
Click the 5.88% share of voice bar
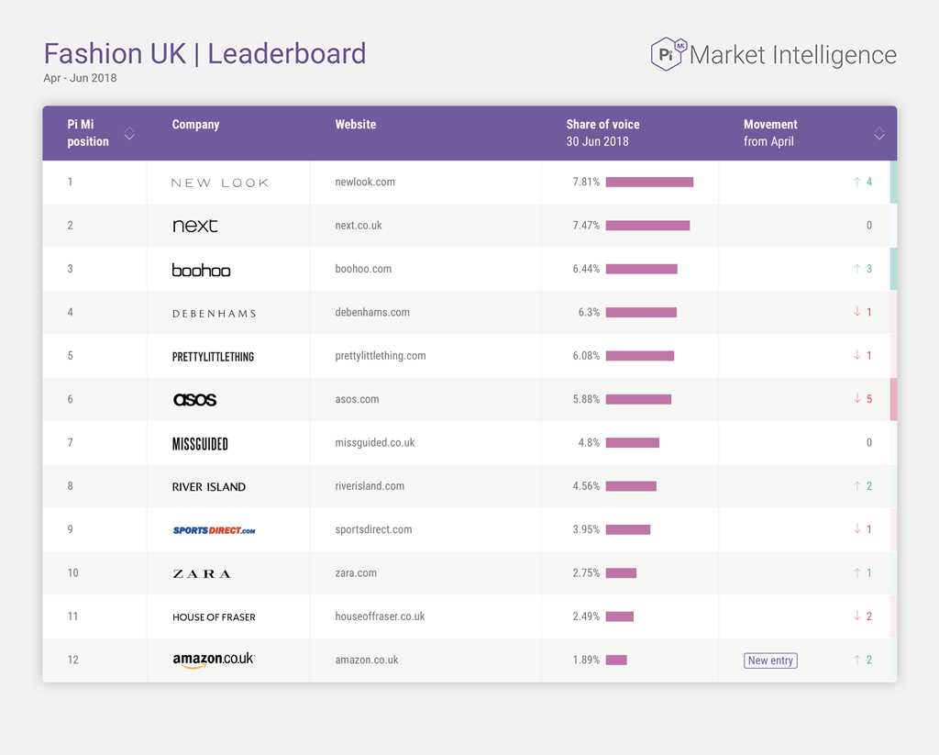click(x=639, y=399)
